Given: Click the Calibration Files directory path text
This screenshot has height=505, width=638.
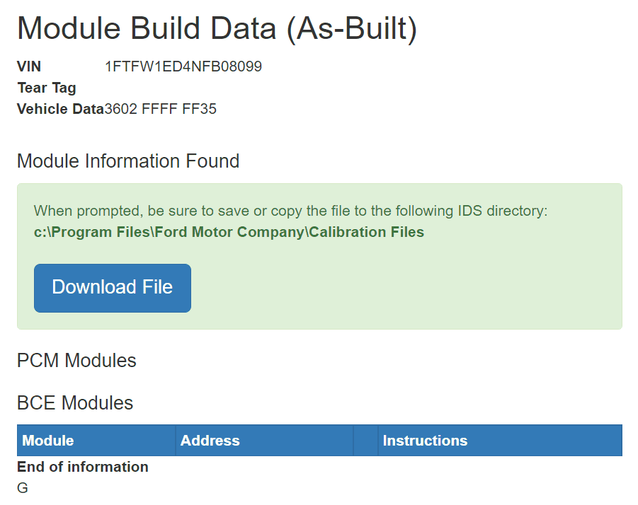Looking at the screenshot, I should (229, 232).
